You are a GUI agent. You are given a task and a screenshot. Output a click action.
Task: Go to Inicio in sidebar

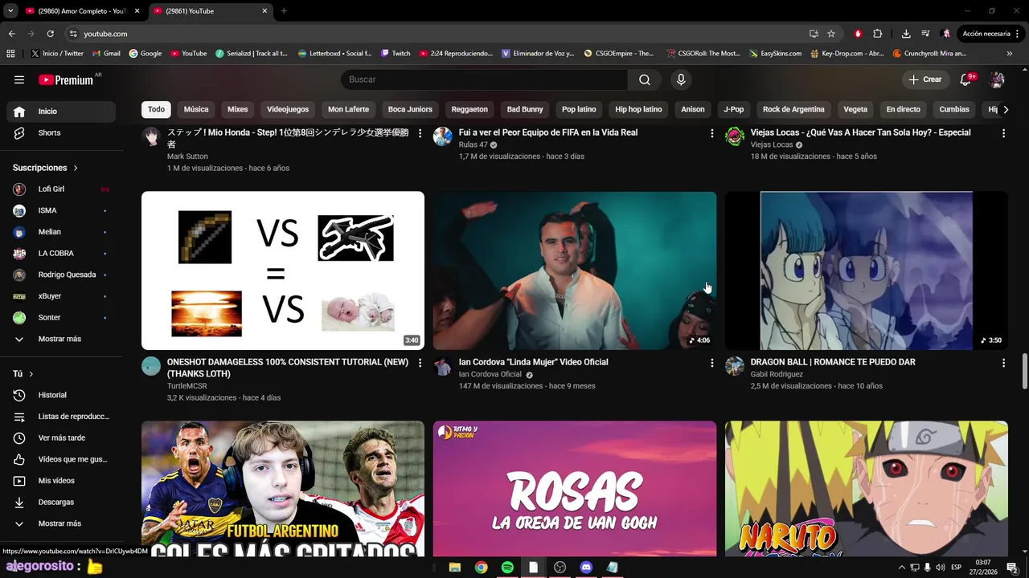point(61,112)
